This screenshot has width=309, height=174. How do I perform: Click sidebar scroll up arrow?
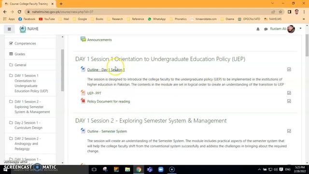[62, 37]
